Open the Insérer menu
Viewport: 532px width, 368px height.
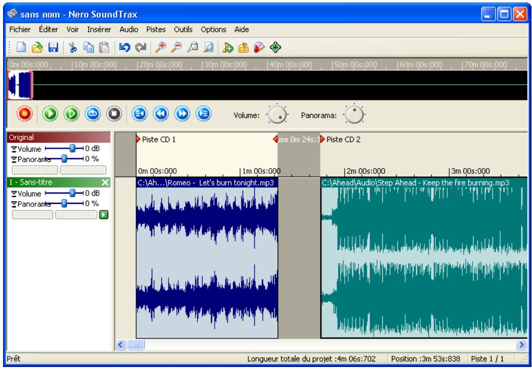(x=99, y=29)
